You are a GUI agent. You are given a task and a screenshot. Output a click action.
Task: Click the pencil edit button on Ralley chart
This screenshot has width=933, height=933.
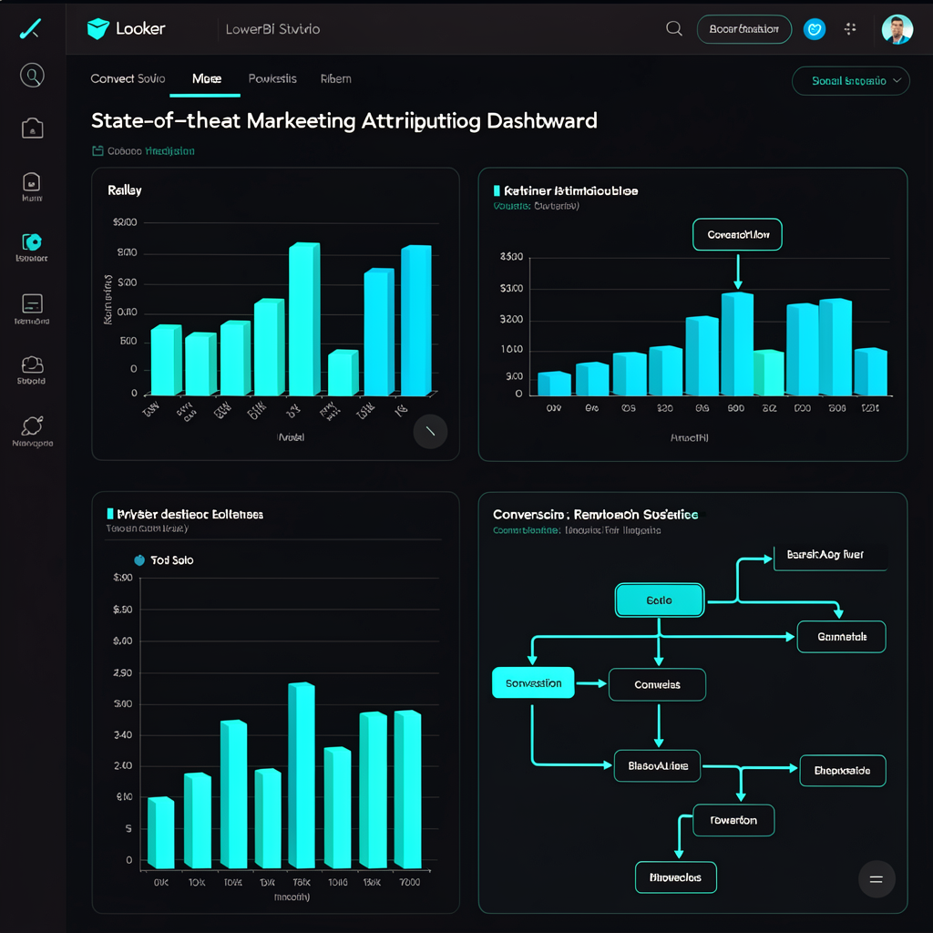point(430,431)
